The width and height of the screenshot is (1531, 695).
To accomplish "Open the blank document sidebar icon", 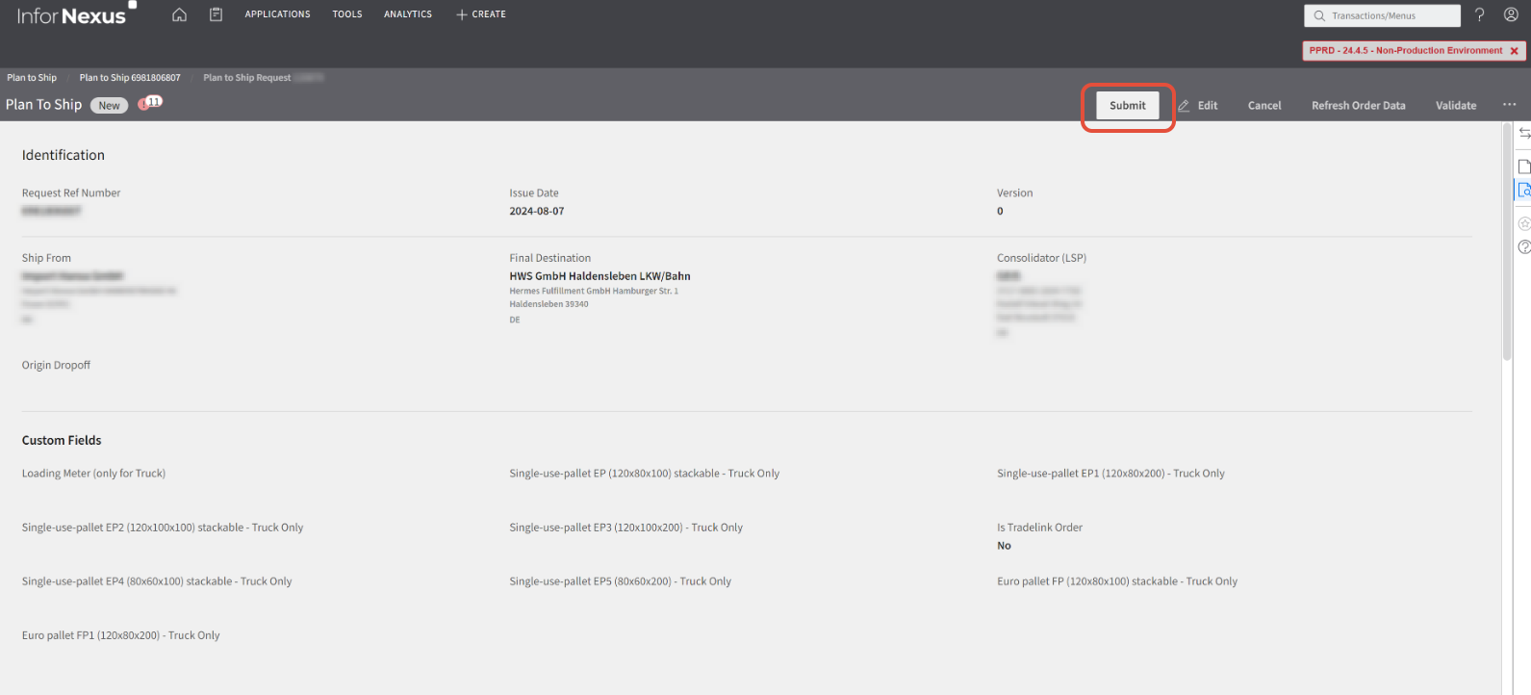I will pyautogui.click(x=1524, y=167).
